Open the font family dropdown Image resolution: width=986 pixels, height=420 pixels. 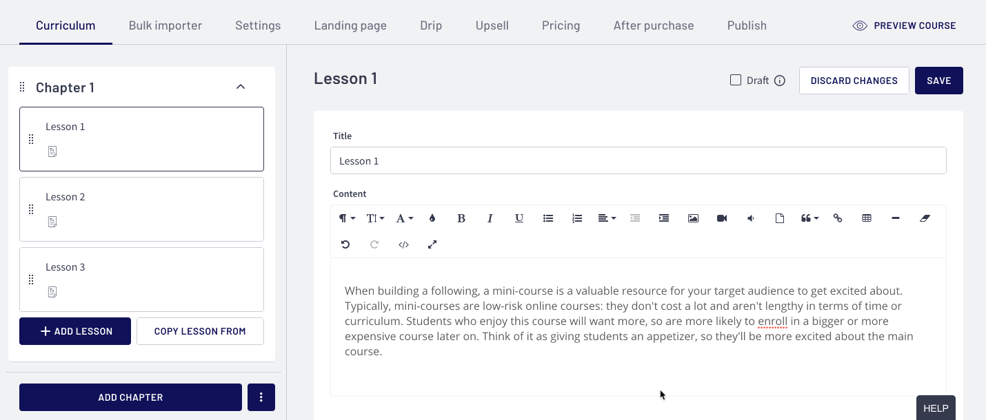pos(404,218)
